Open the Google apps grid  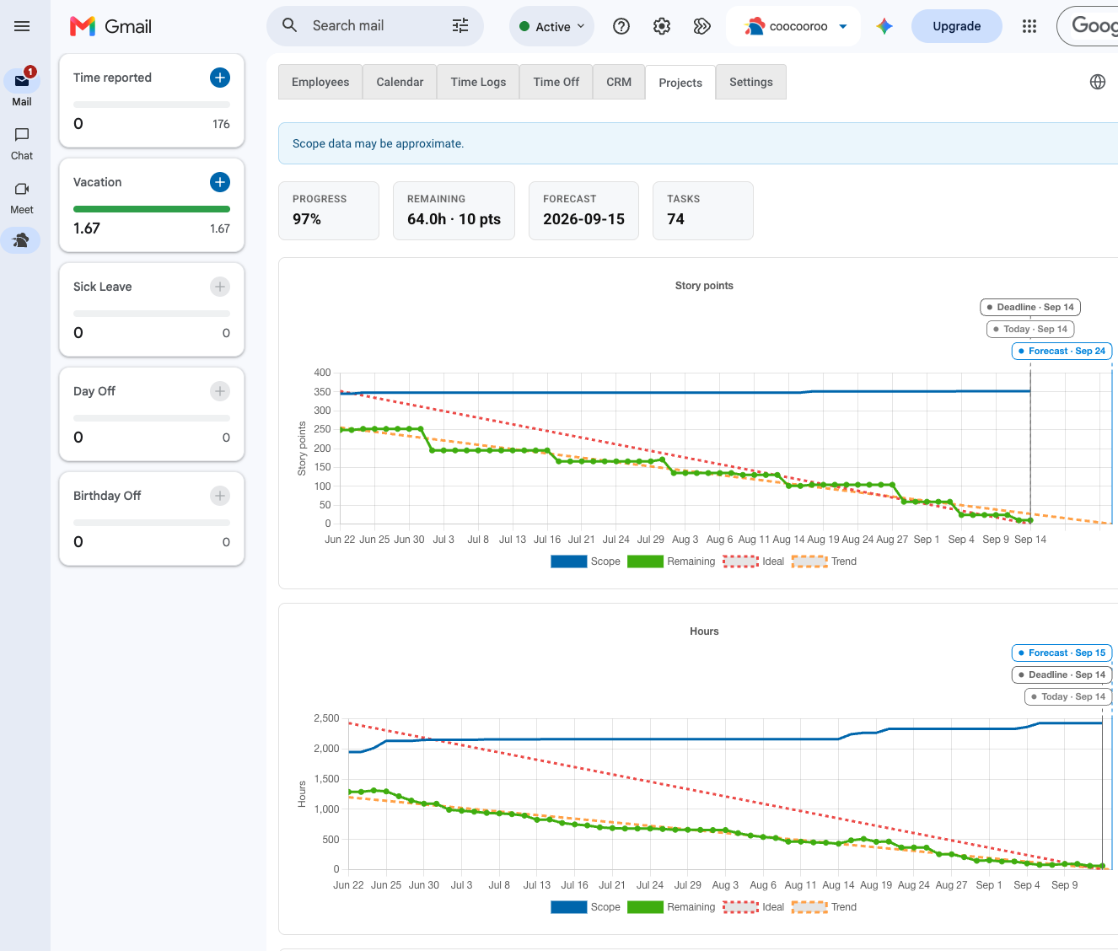[1029, 26]
